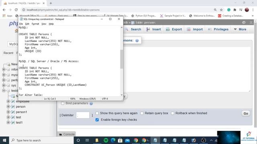Open Welcome to Enthou... bookmark

point(202,16)
